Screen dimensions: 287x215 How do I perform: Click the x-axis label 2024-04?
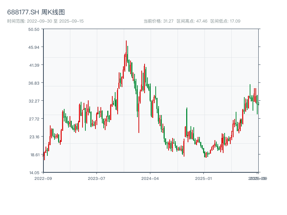(150, 178)
